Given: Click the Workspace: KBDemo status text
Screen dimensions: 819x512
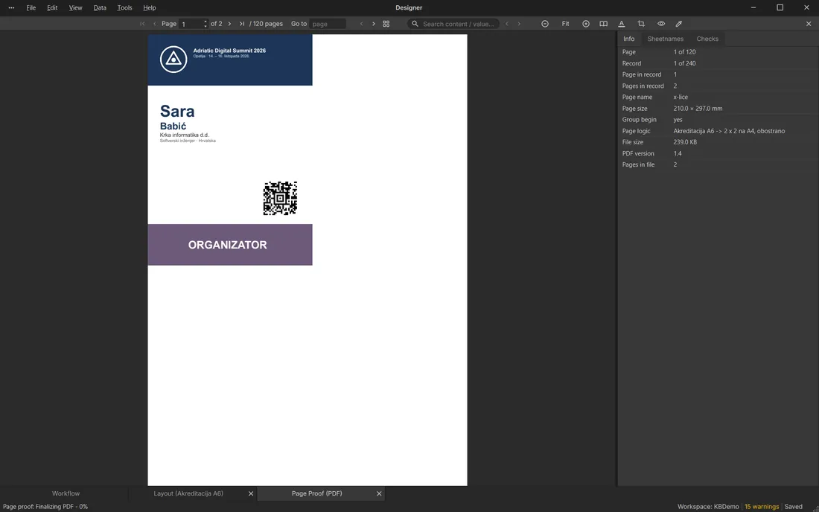Looking at the screenshot, I should click(x=708, y=507).
